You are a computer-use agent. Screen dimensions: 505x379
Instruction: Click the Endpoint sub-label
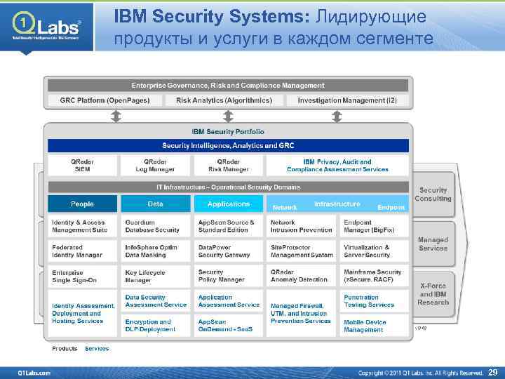click(391, 208)
